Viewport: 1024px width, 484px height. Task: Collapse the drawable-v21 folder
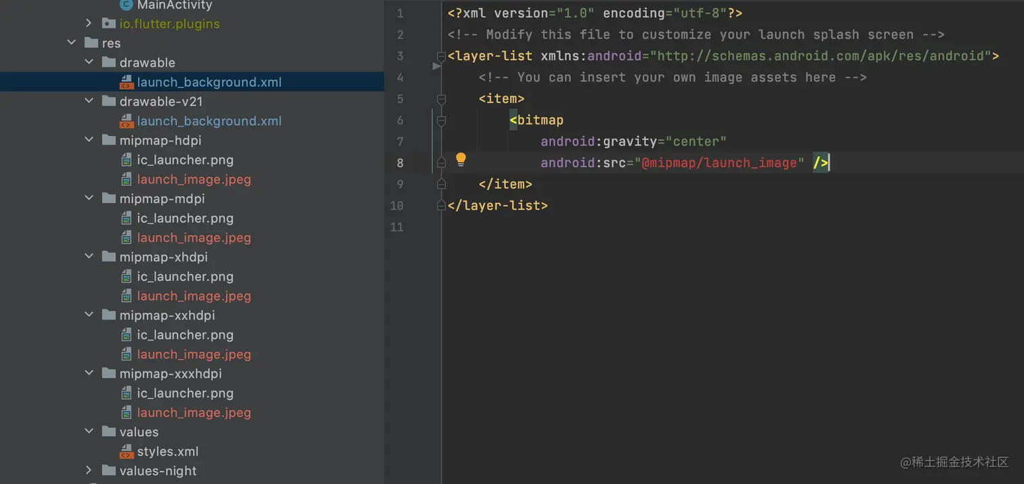pyautogui.click(x=89, y=102)
